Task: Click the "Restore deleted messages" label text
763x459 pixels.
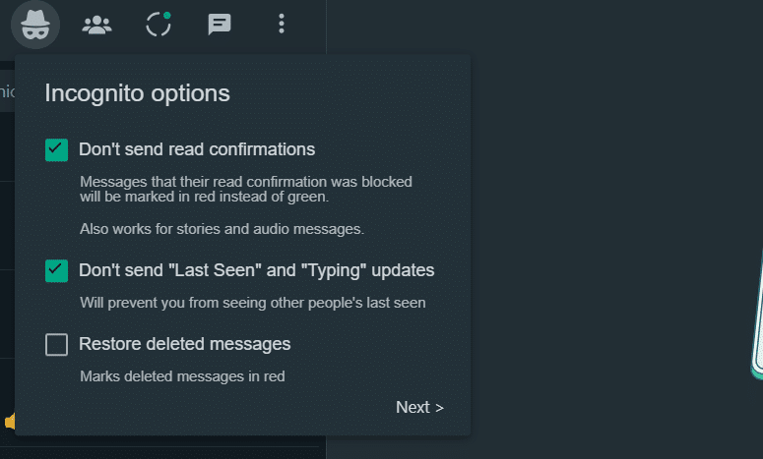Action: pos(185,344)
